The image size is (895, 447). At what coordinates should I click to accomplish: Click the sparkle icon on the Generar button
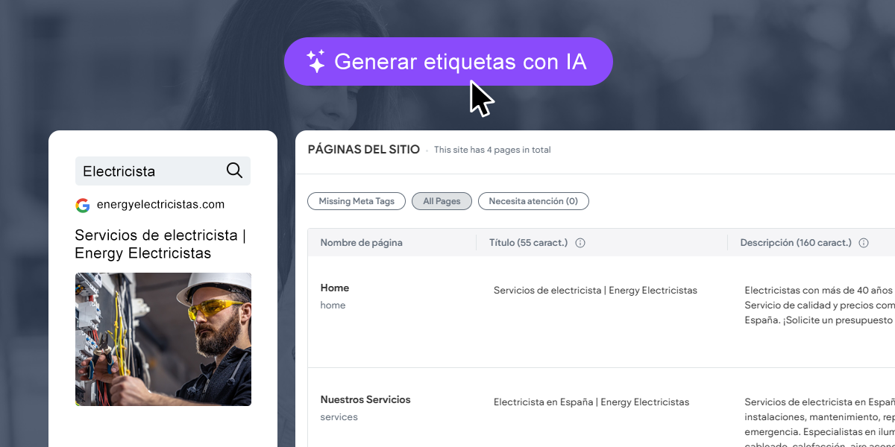tap(316, 61)
